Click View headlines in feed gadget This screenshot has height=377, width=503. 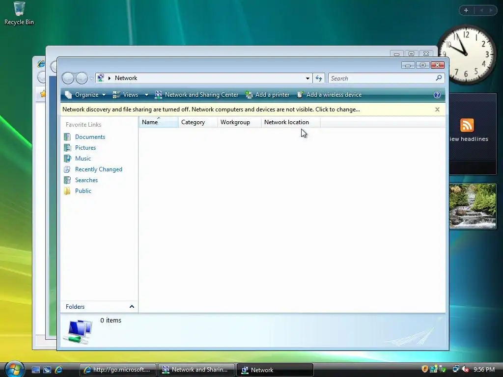pyautogui.click(x=469, y=139)
